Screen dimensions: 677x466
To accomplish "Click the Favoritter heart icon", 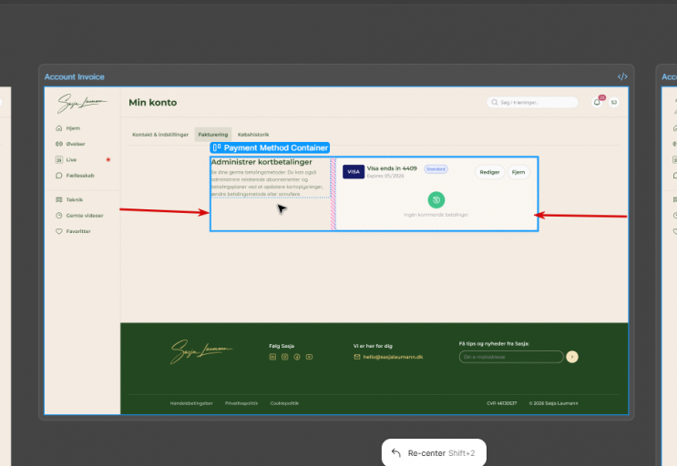I will click(x=59, y=231).
